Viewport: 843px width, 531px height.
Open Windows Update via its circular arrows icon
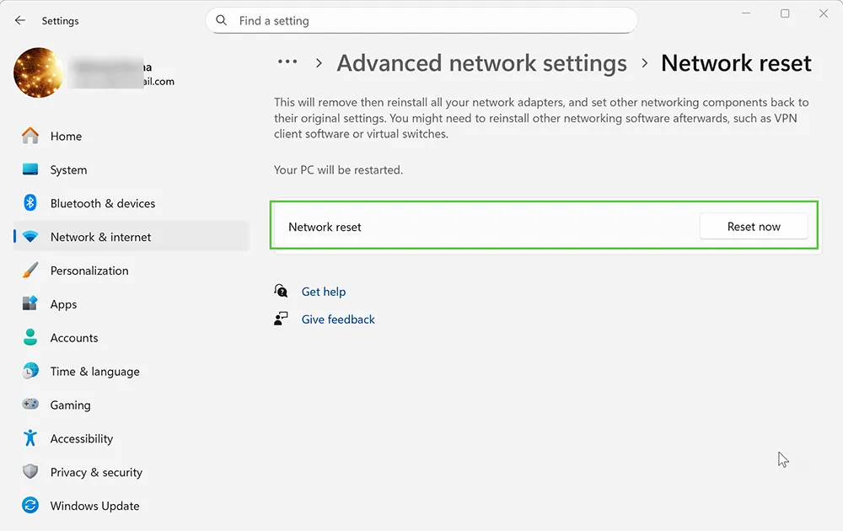coord(30,506)
